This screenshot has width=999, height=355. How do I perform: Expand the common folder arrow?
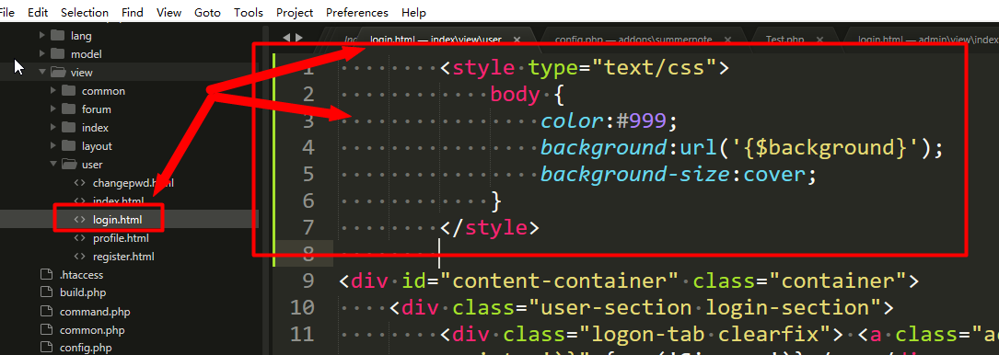[x=53, y=91]
